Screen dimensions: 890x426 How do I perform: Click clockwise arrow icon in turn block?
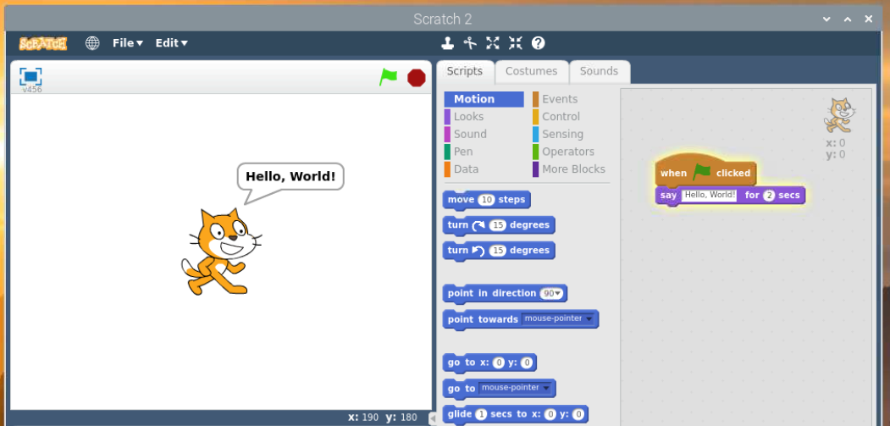click(478, 225)
